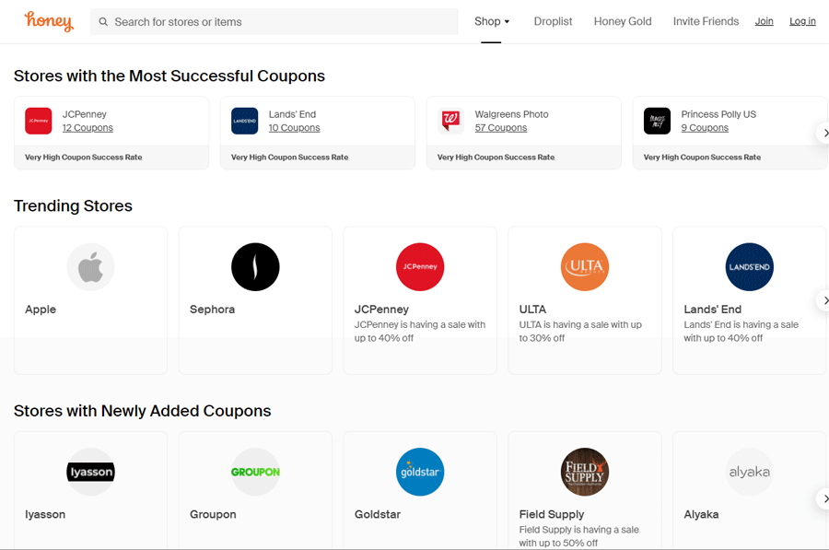
Task: Open the Groupon logo
Action: pos(255,472)
